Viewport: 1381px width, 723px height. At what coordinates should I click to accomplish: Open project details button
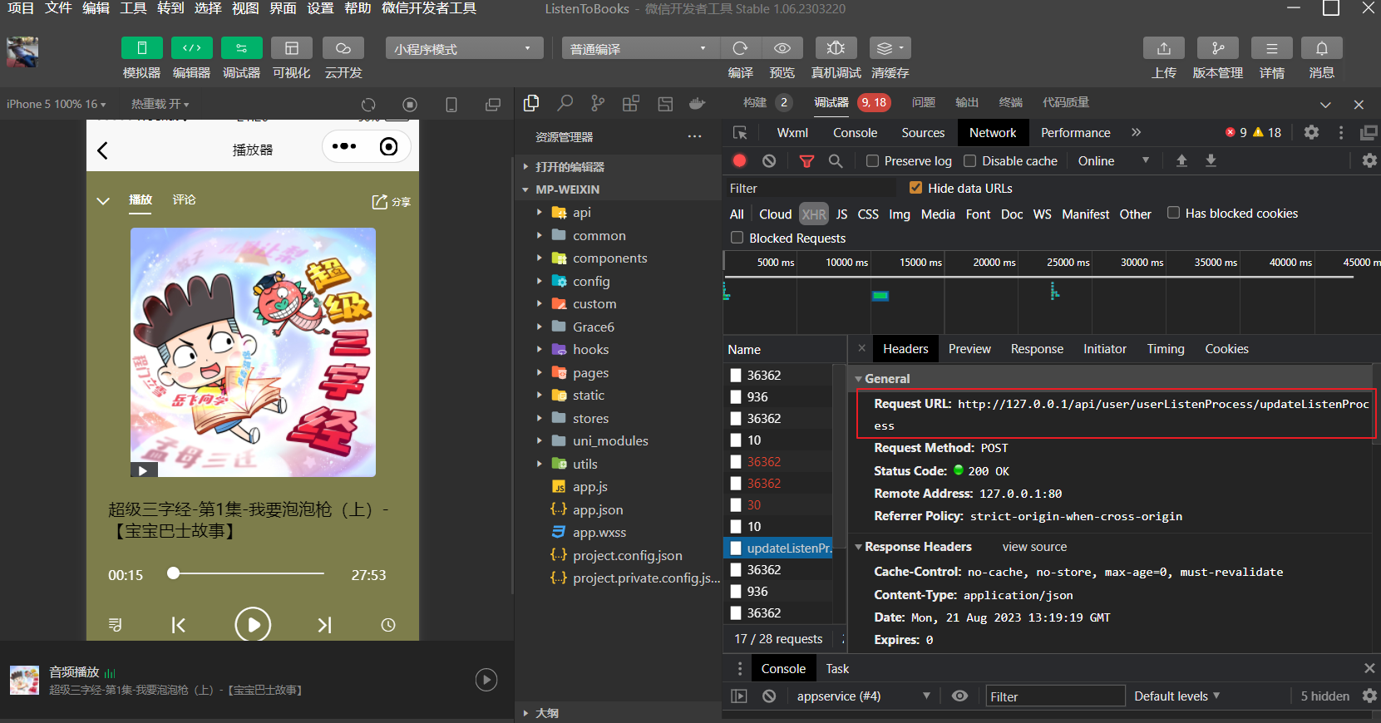(1271, 48)
